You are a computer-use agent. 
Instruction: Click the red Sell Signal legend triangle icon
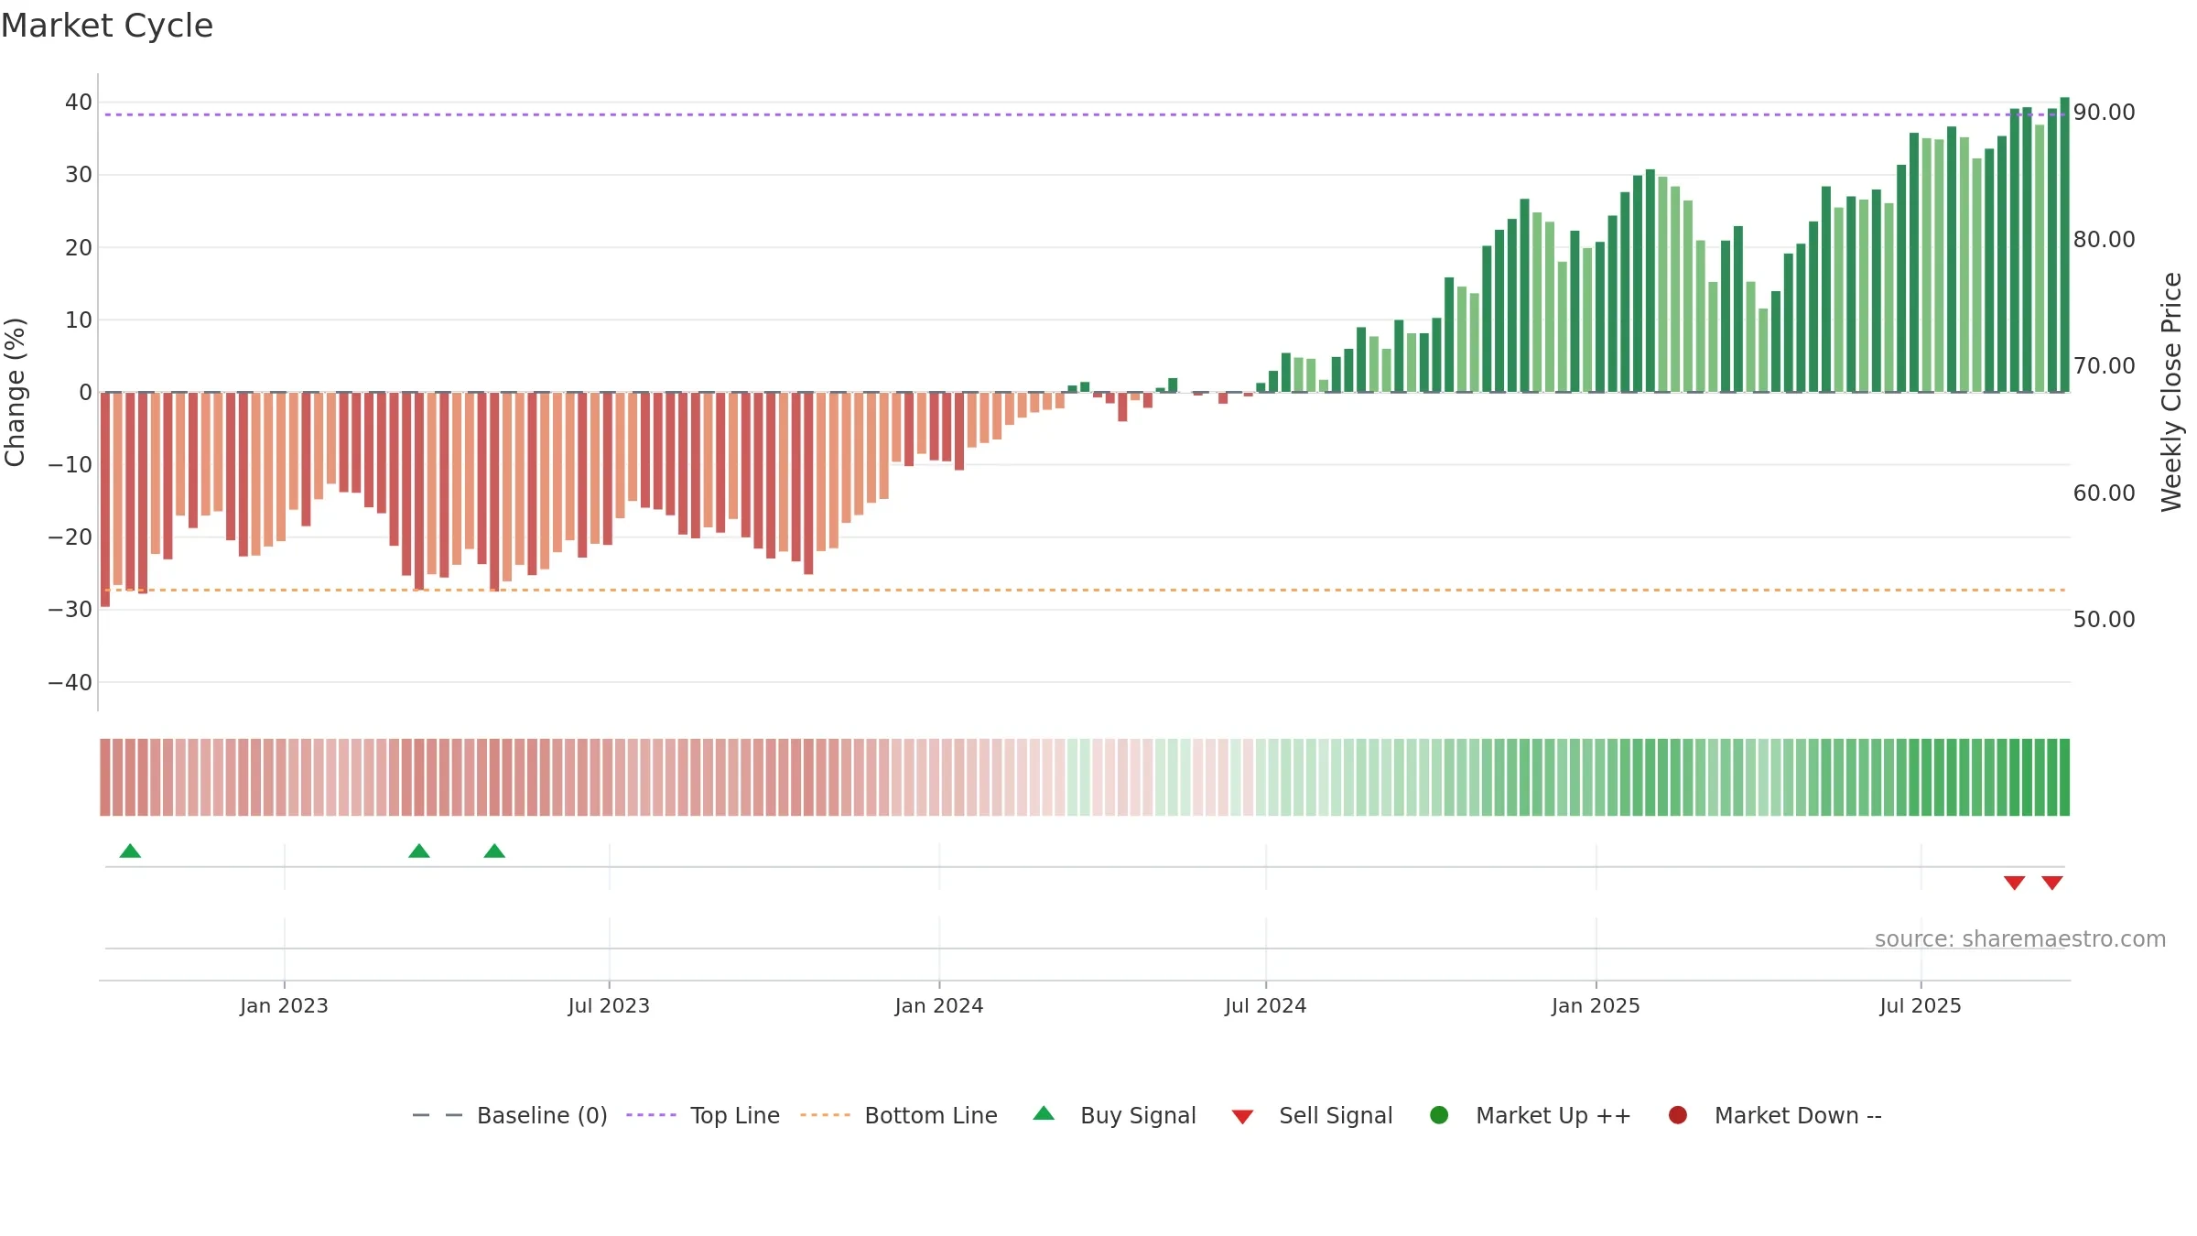pyautogui.click(x=1242, y=1117)
